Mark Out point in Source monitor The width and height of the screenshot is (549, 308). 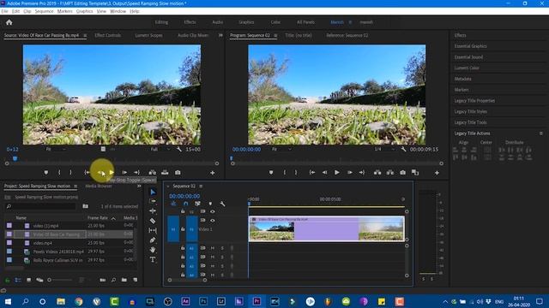pos(70,173)
